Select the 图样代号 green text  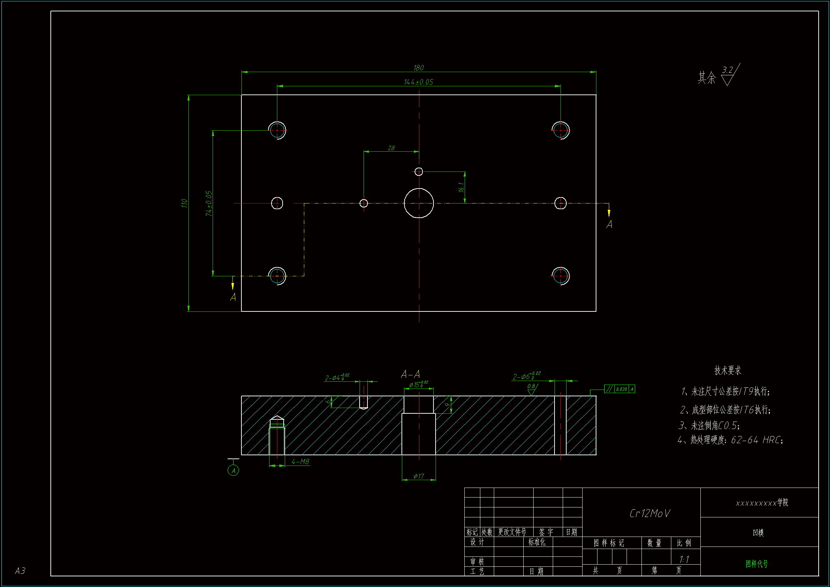757,564
